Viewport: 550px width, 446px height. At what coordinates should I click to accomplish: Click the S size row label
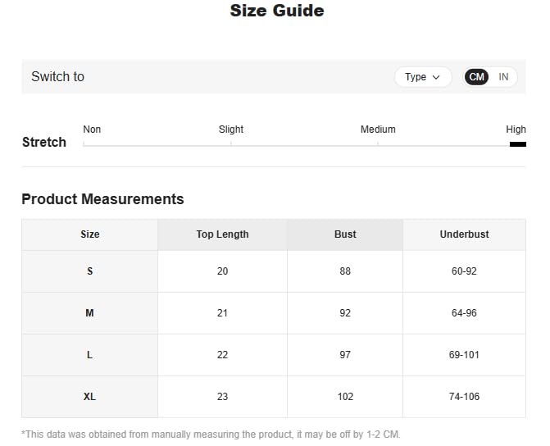(90, 271)
